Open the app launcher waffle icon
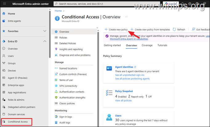The height and width of the screenshot is (127, 210). click(x=4, y=4)
